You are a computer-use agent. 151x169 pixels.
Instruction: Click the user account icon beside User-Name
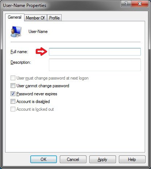(x=16, y=32)
